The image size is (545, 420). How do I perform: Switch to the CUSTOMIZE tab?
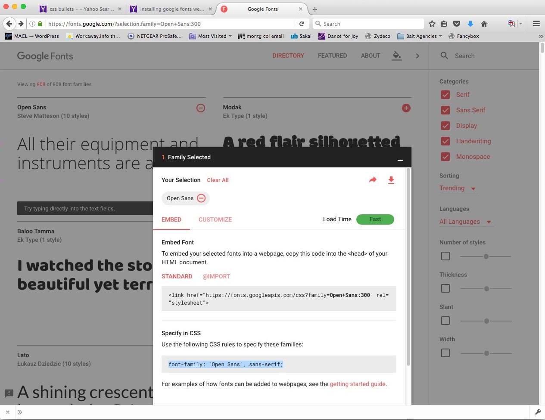pyautogui.click(x=215, y=219)
